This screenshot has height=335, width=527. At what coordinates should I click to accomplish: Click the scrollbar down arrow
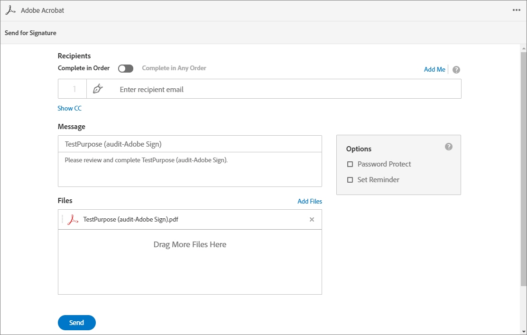click(523, 332)
